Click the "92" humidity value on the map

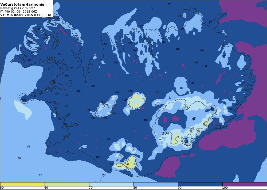[141, 26]
